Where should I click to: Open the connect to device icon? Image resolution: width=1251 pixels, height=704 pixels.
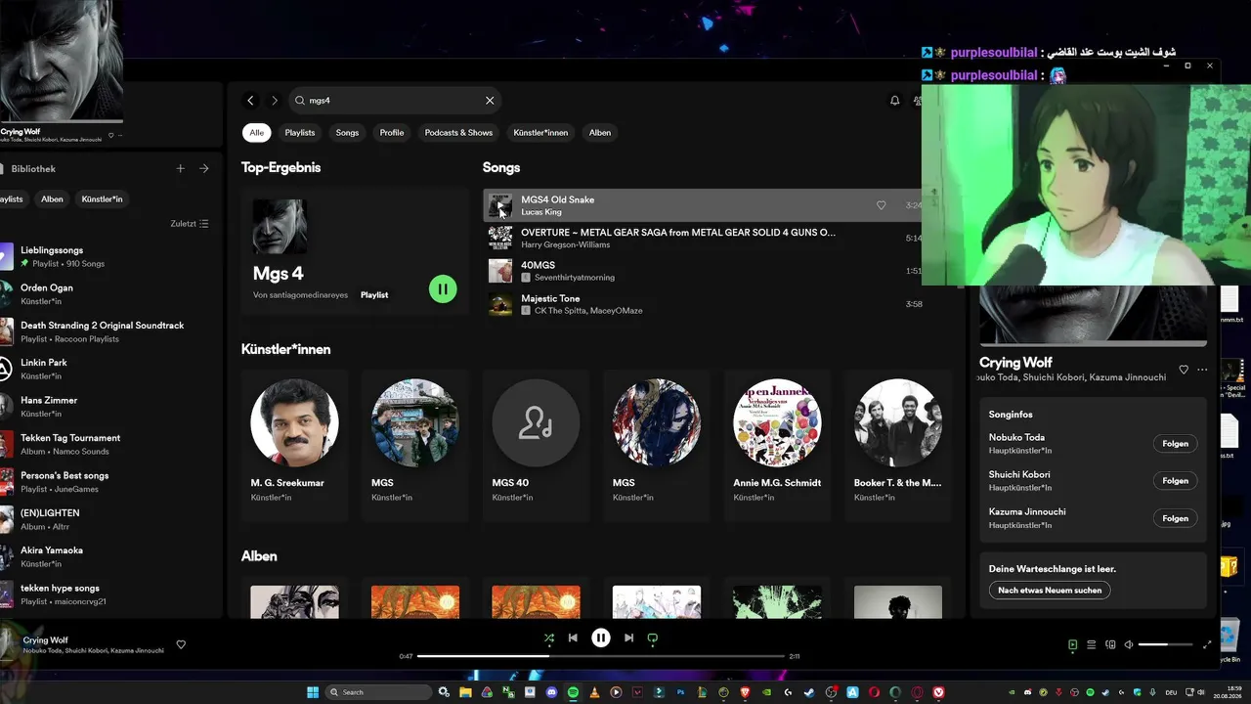click(x=1110, y=645)
